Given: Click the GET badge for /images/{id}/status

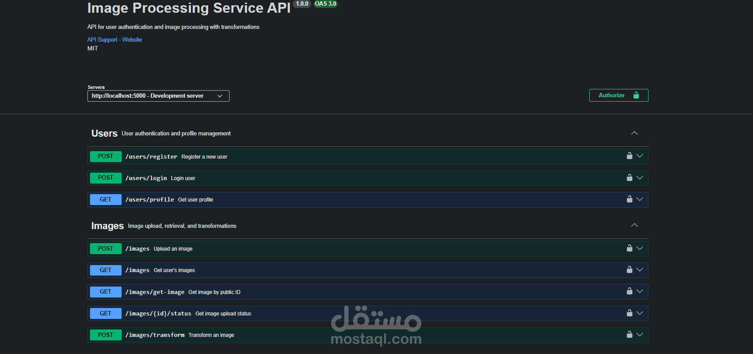Looking at the screenshot, I should (x=106, y=314).
